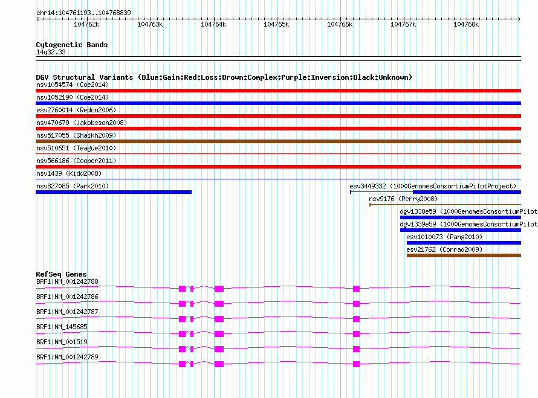The height and width of the screenshot is (398, 538).
Task: Click the RefSeq Genes track title
Action: tap(61, 274)
